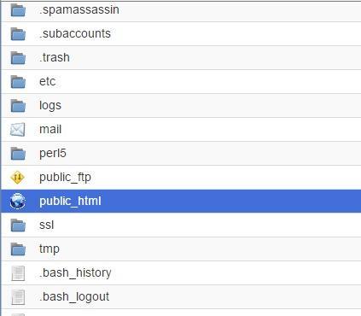Click the .bash_history file icon
Image resolution: width=361 pixels, height=316 pixels.
pos(18,273)
